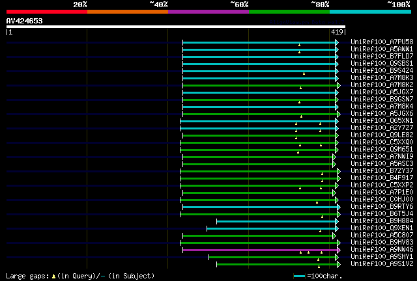The image size is (417, 281).
Task: Click the magenta alignment bar for UniRef100_A9NW46
Action: coord(260,250)
